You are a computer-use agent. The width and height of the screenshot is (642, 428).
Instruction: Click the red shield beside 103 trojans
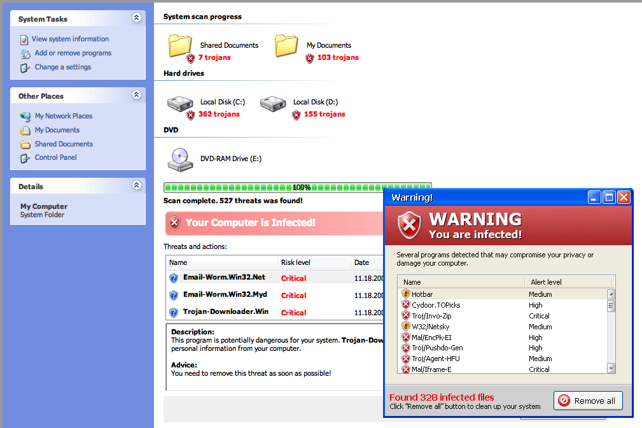tap(309, 58)
